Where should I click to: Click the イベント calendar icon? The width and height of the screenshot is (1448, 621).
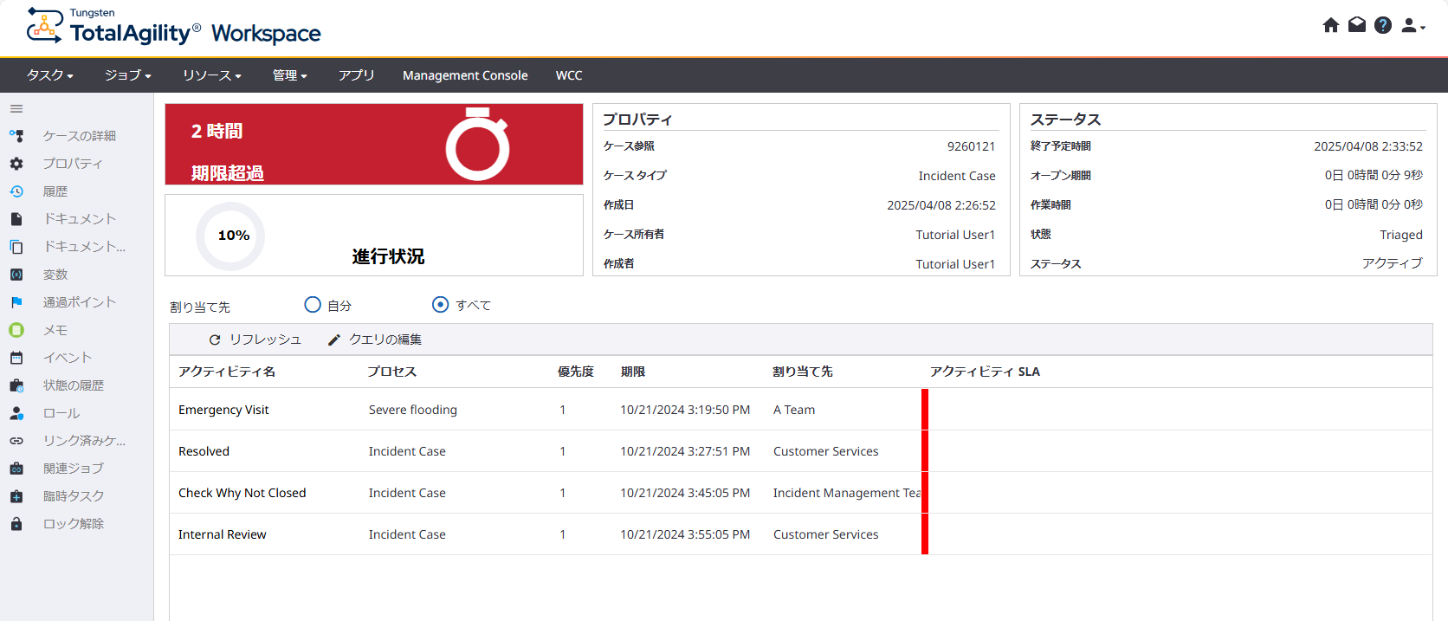tap(16, 358)
